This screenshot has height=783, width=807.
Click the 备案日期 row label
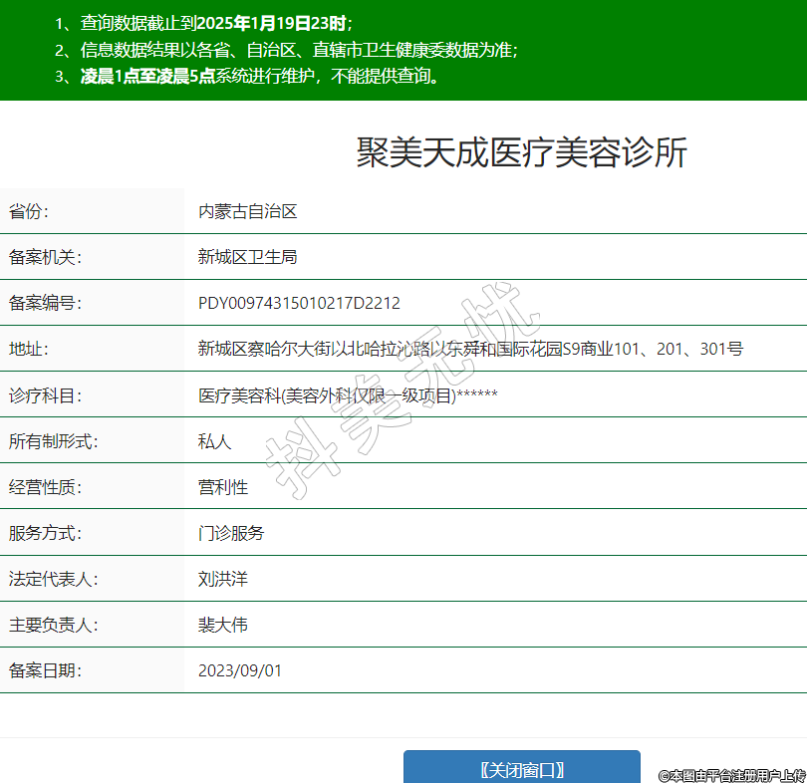(x=45, y=670)
